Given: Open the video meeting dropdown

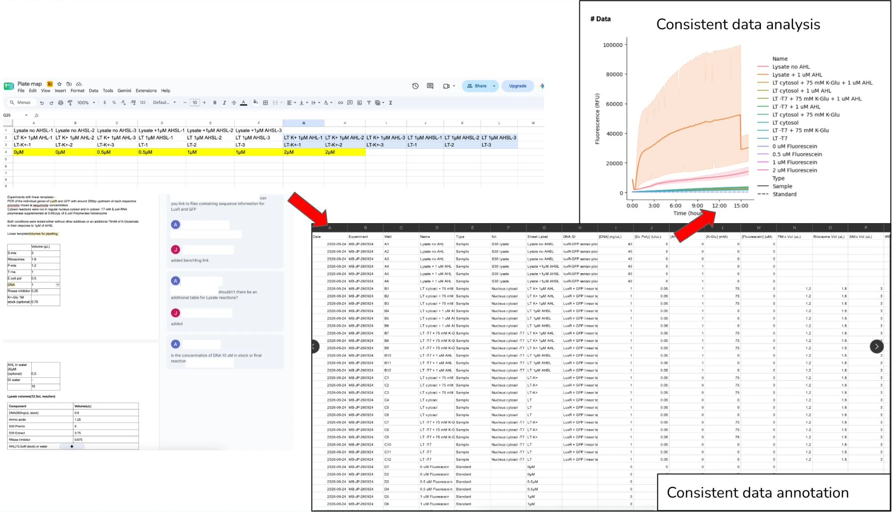Looking at the screenshot, I should coord(454,86).
